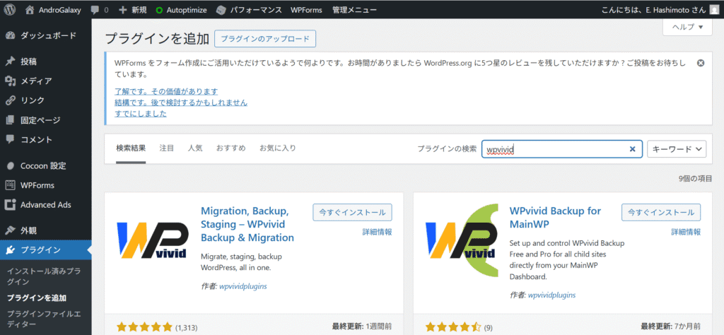This screenshot has height=335, width=724.
Task: Open the 管理メニュー admin bar item
Action: coord(354,10)
